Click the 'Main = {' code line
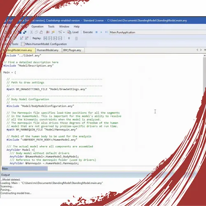The image size is (206, 206). tap(9, 73)
